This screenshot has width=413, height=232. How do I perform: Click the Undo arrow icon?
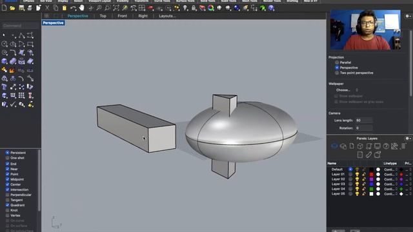pos(73,8)
